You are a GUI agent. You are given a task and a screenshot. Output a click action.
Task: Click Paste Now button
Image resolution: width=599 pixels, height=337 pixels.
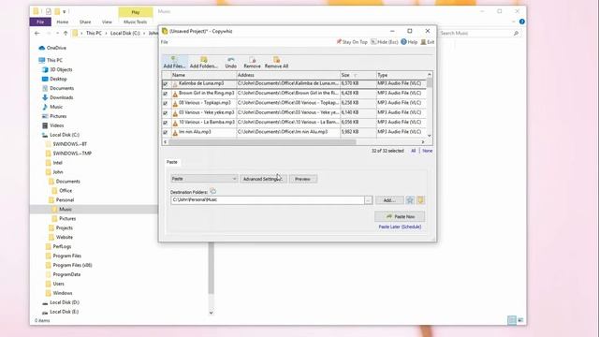click(400, 216)
